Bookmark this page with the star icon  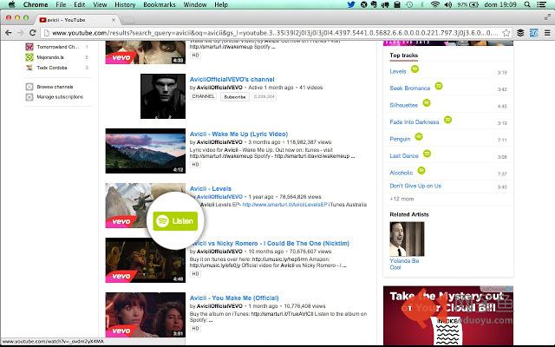(x=506, y=33)
